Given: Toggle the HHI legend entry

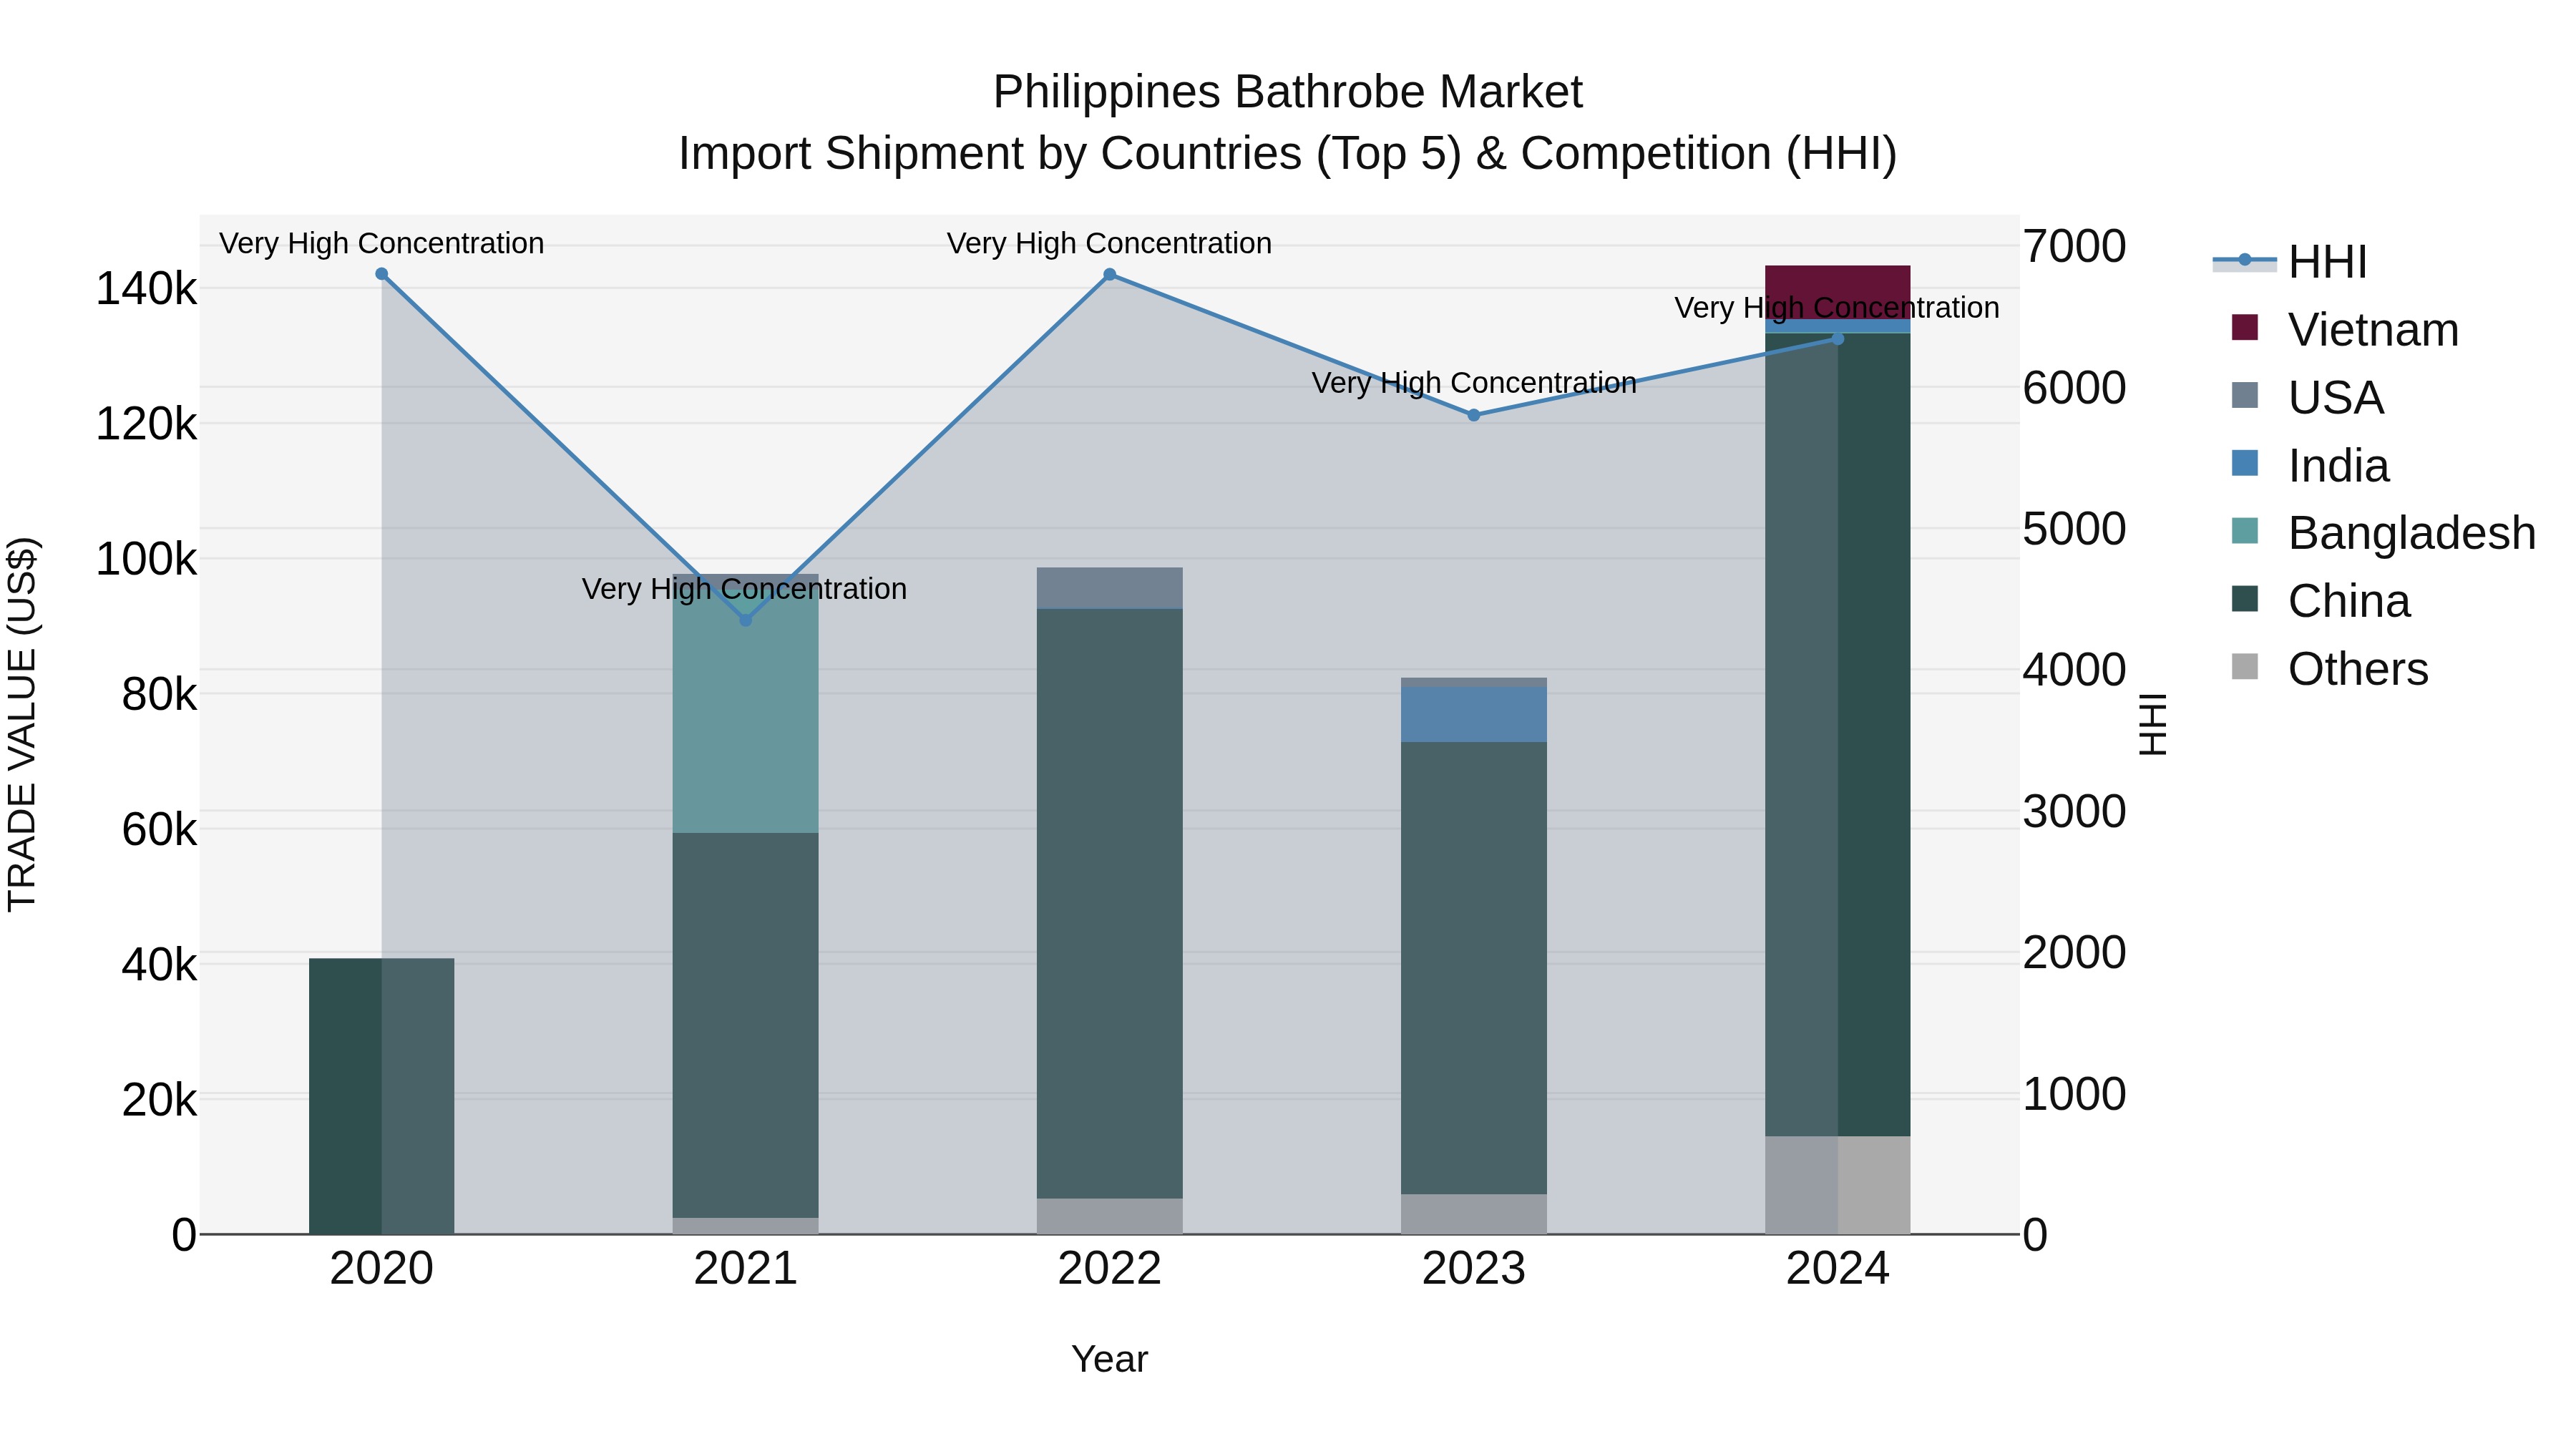Looking at the screenshot, I should [2291, 262].
